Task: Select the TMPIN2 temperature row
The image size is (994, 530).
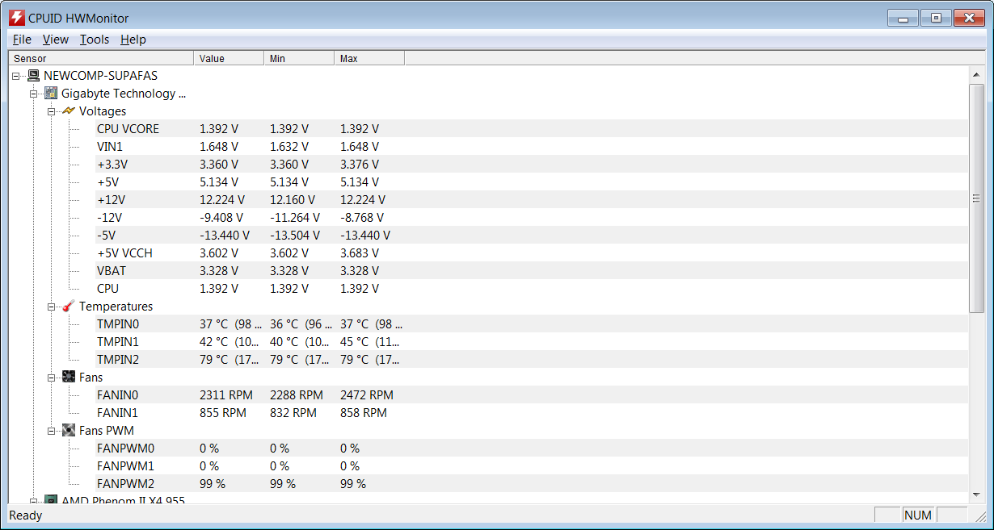Action: click(532, 360)
